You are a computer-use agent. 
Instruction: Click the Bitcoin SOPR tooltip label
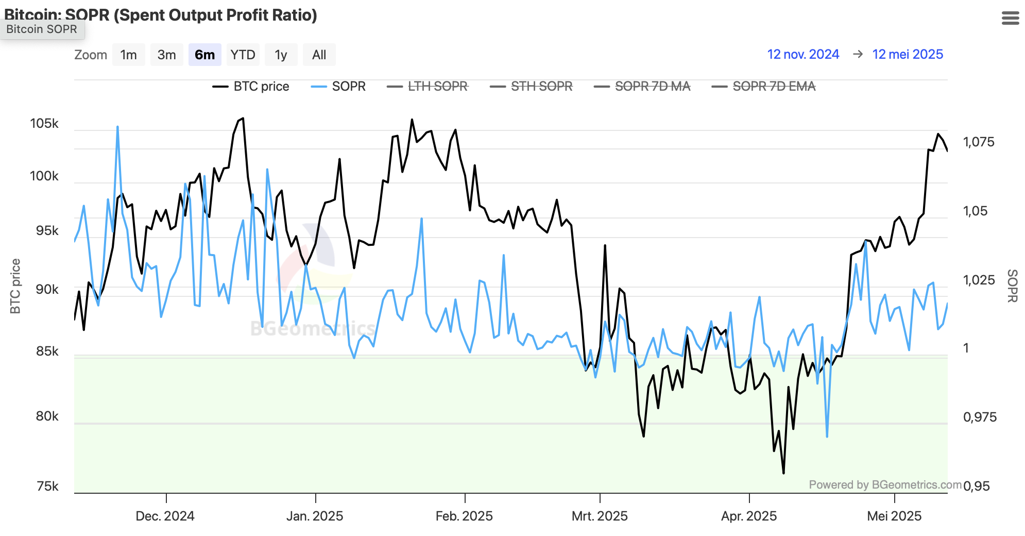point(41,29)
